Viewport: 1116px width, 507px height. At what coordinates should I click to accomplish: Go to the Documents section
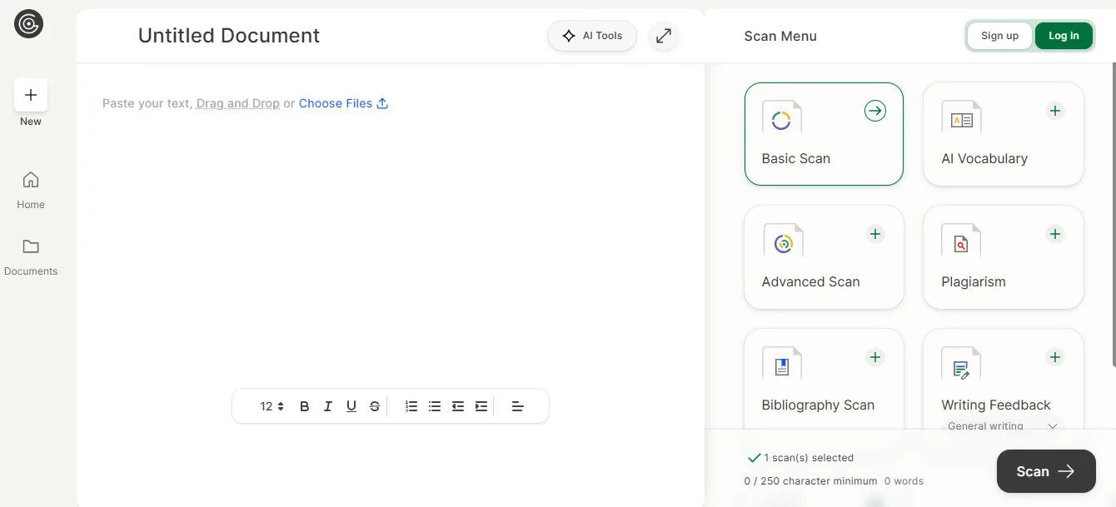(31, 254)
